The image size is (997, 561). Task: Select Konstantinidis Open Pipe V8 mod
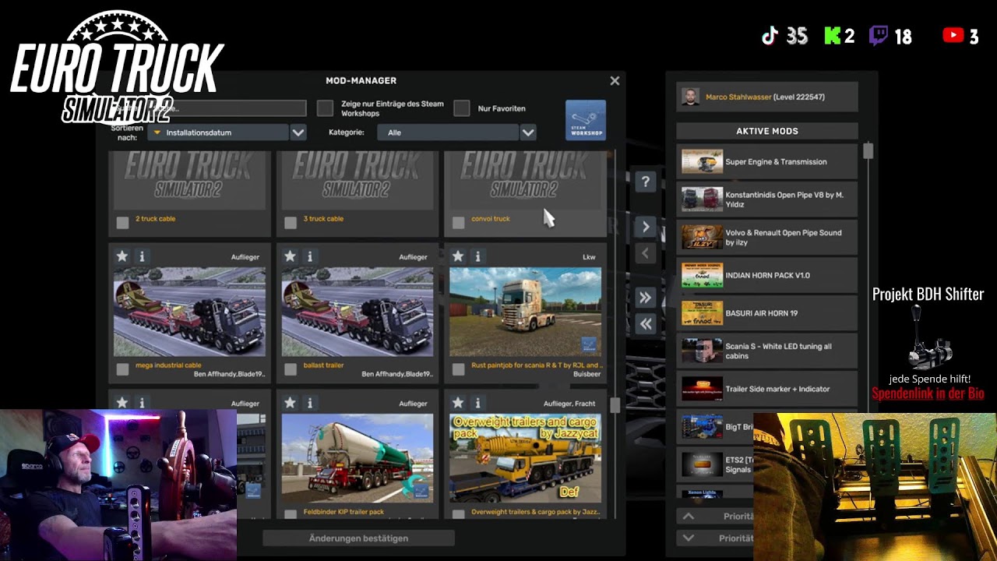point(767,199)
